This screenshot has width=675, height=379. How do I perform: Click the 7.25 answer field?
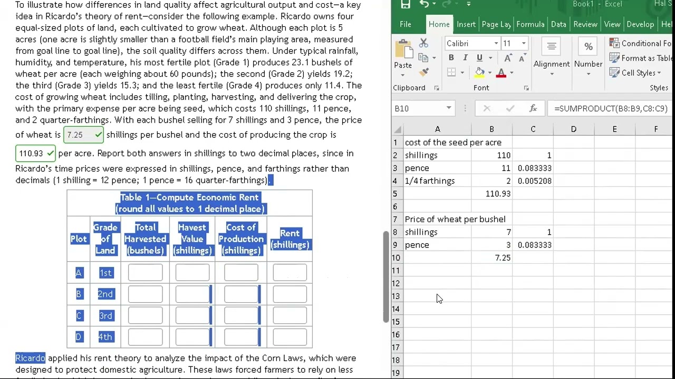tap(84, 135)
